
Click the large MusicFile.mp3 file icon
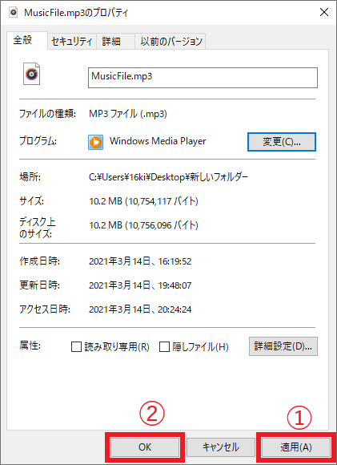click(32, 74)
